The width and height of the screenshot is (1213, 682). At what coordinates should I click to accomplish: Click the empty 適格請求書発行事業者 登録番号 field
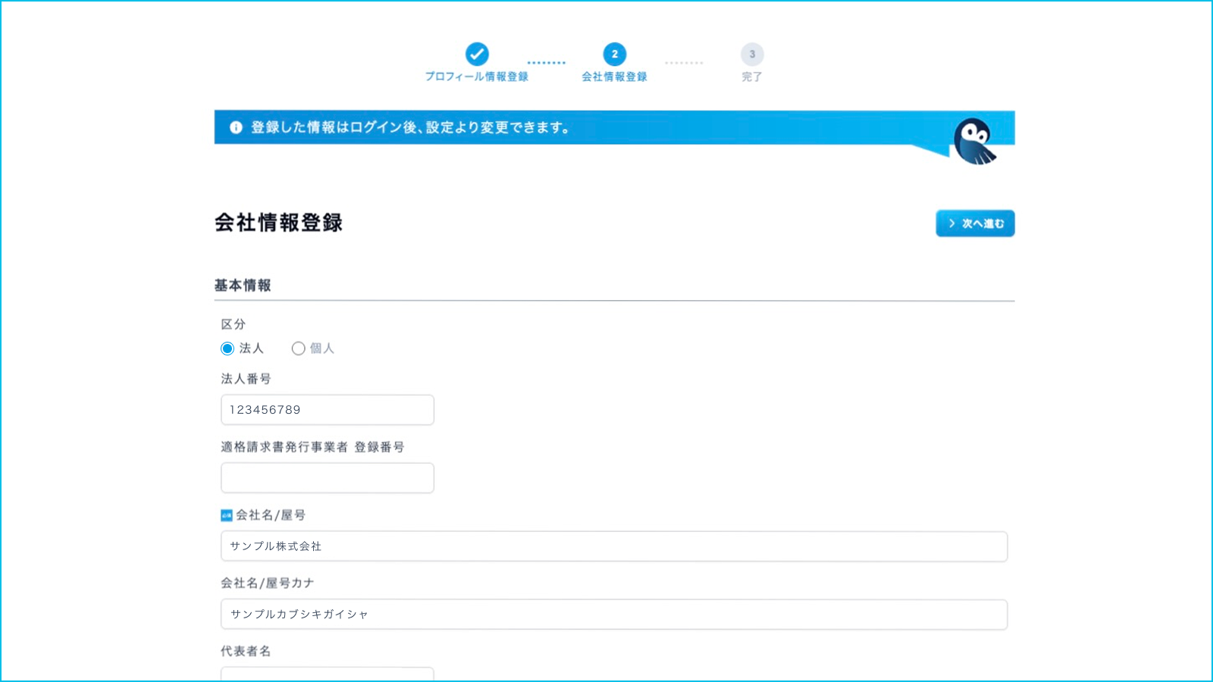click(328, 478)
